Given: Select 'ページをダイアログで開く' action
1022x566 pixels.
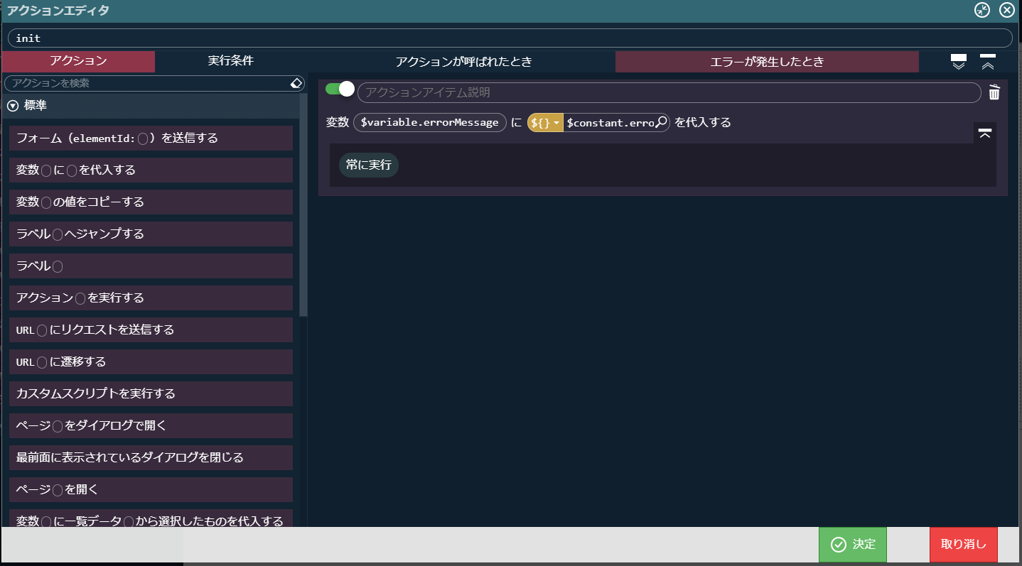Looking at the screenshot, I should click(x=151, y=425).
